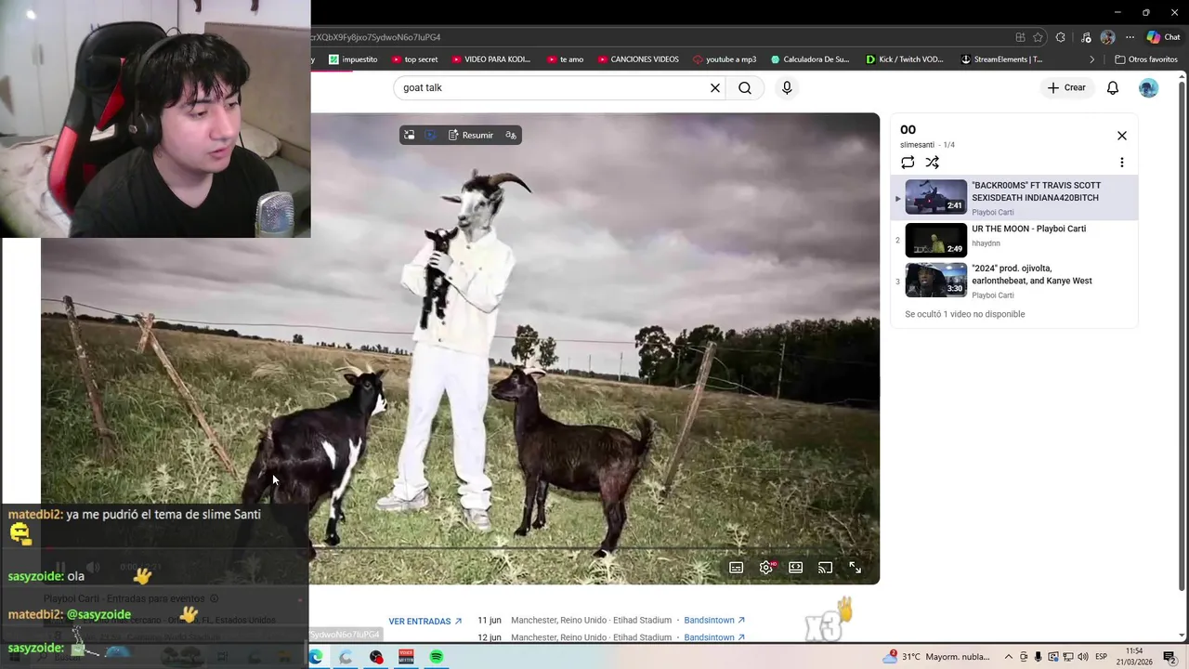This screenshot has width=1189, height=669.
Task: Toggle subtitles on the player
Action: [x=736, y=568]
